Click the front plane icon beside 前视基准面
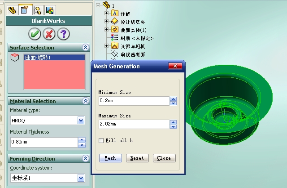 (x=115, y=54)
